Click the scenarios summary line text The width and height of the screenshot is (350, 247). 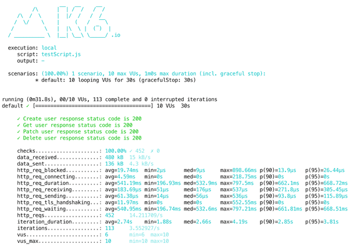(153, 74)
